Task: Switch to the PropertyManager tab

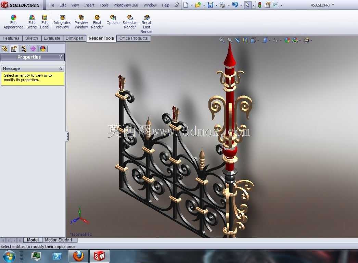Action: point(14,49)
